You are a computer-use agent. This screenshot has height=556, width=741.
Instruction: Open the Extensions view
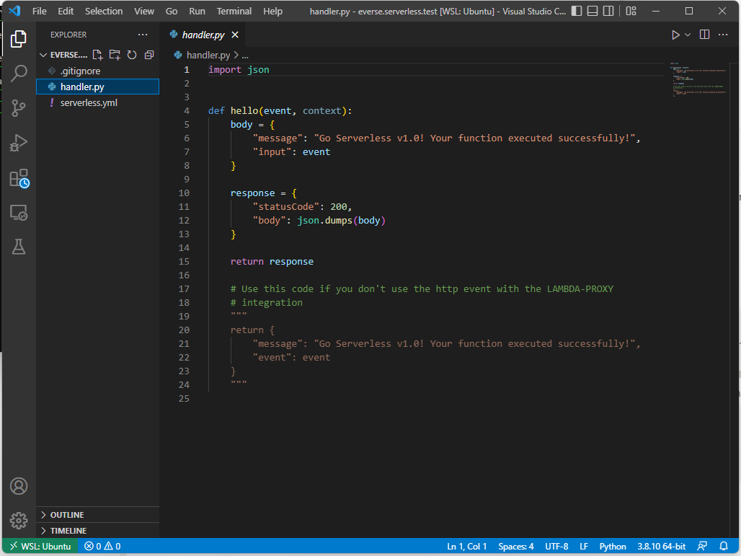pyautogui.click(x=19, y=178)
